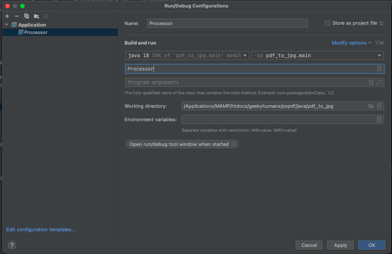Remove the selected configuration

[17, 16]
